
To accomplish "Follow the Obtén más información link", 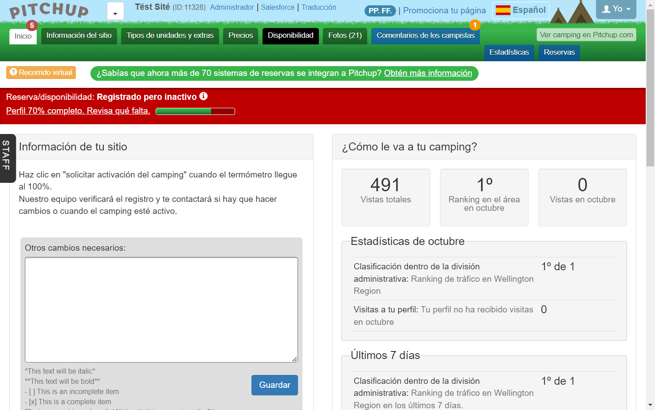I will (428, 73).
